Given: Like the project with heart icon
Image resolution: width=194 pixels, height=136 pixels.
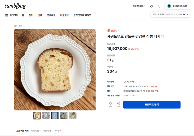Looking at the screenshot, I should [x=110, y=103].
